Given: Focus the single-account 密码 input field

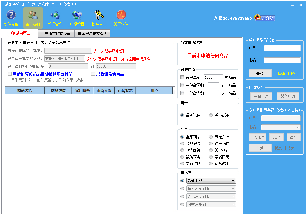Looking at the screenshot, I should tap(282, 60).
